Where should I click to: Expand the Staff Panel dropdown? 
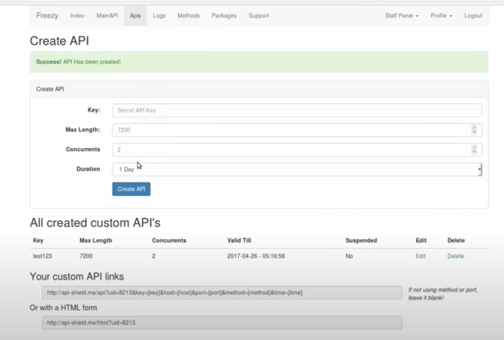tap(401, 16)
